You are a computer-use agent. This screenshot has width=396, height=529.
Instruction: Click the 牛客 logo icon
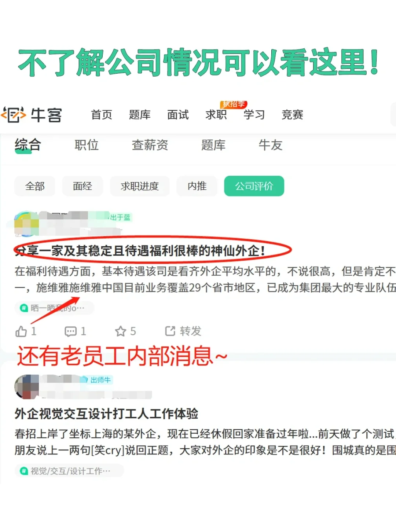[14, 115]
